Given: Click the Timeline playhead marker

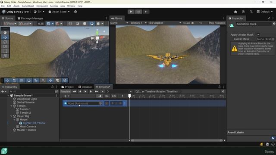Looking at the screenshot, I should click(129, 96).
